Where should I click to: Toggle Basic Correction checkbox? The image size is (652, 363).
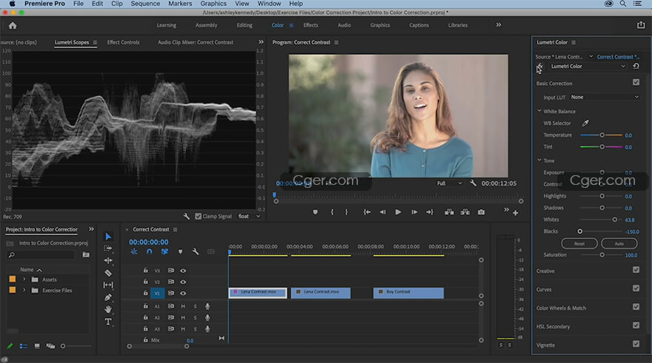click(636, 82)
